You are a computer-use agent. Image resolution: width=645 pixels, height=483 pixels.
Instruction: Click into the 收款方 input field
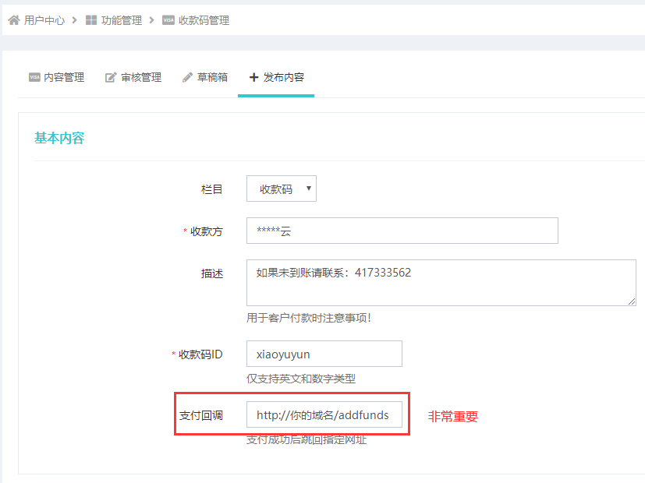point(402,231)
